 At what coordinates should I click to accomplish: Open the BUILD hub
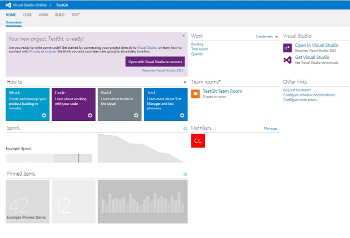click(x=60, y=14)
